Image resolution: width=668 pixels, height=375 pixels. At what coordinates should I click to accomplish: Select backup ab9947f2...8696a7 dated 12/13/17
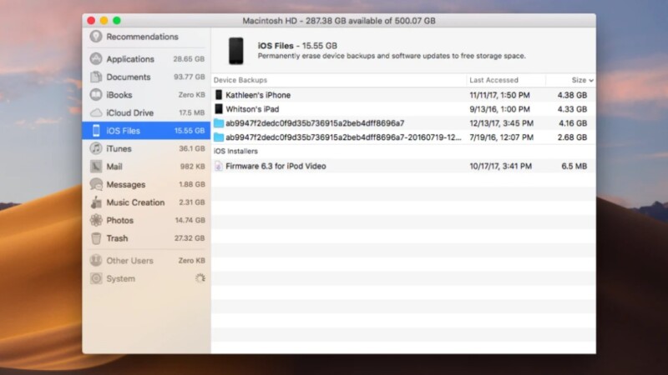(x=403, y=123)
